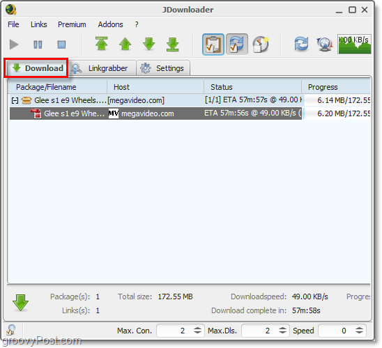Move selected item down one position
382x348 pixels.
tap(149, 44)
